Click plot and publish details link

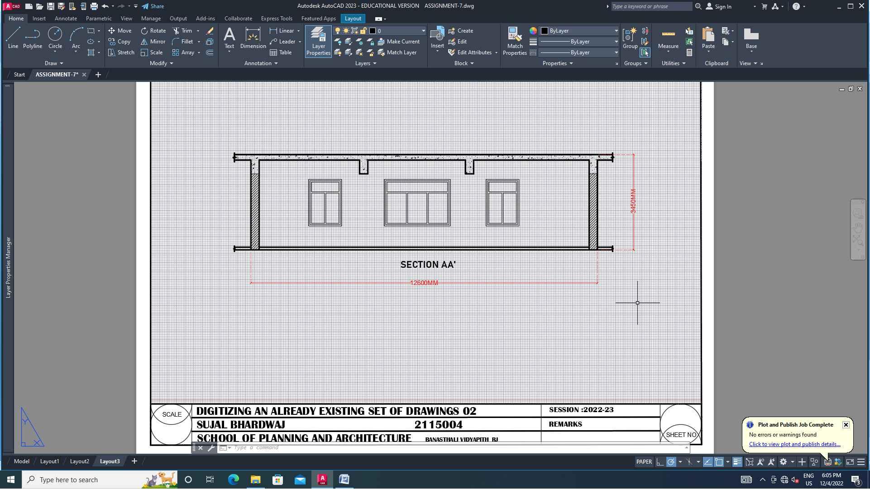(794, 444)
